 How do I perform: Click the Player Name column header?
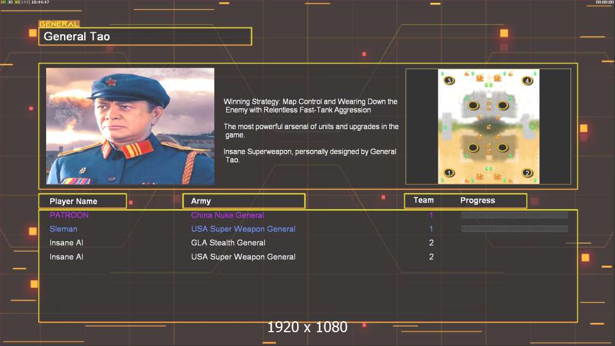click(x=82, y=201)
